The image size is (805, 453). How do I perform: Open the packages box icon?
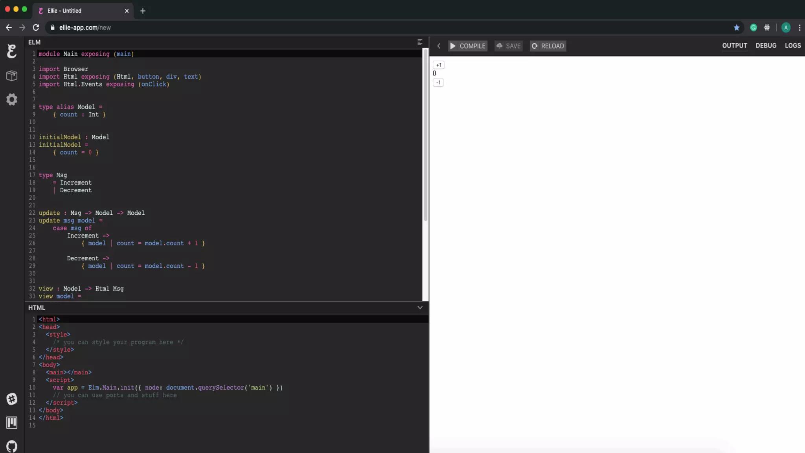pyautogui.click(x=12, y=75)
